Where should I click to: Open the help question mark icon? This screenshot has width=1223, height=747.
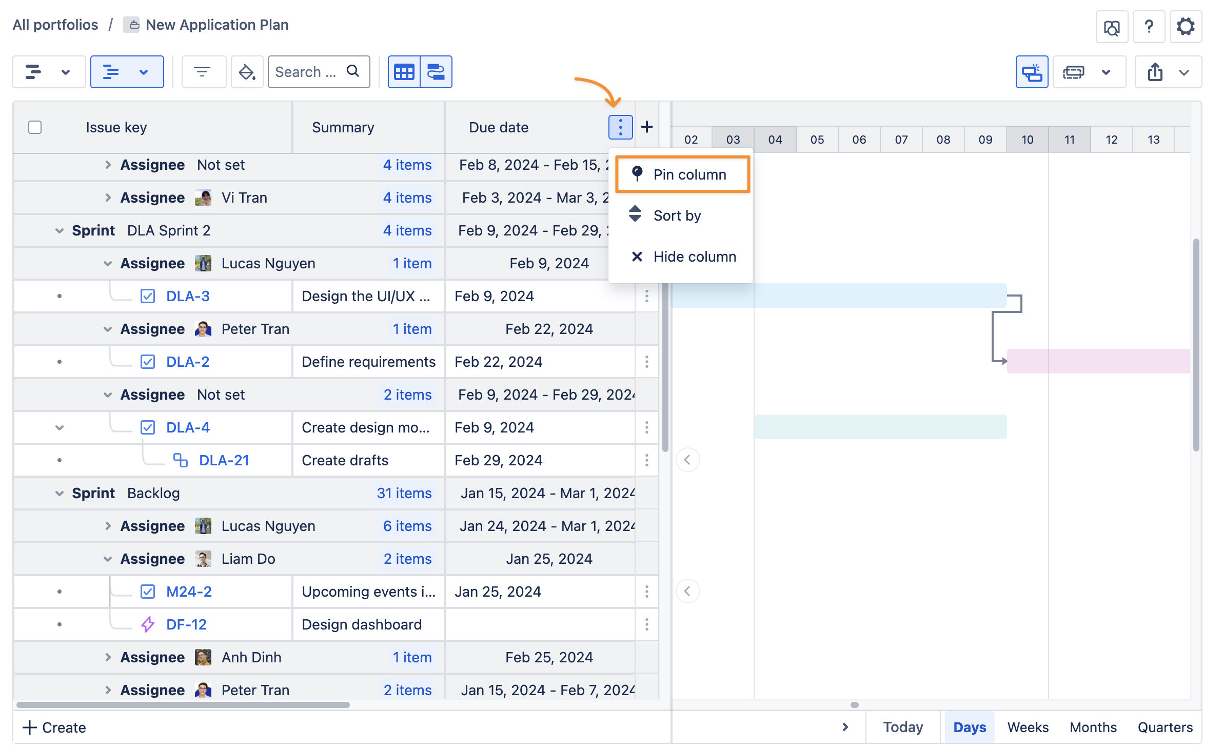pyautogui.click(x=1149, y=27)
